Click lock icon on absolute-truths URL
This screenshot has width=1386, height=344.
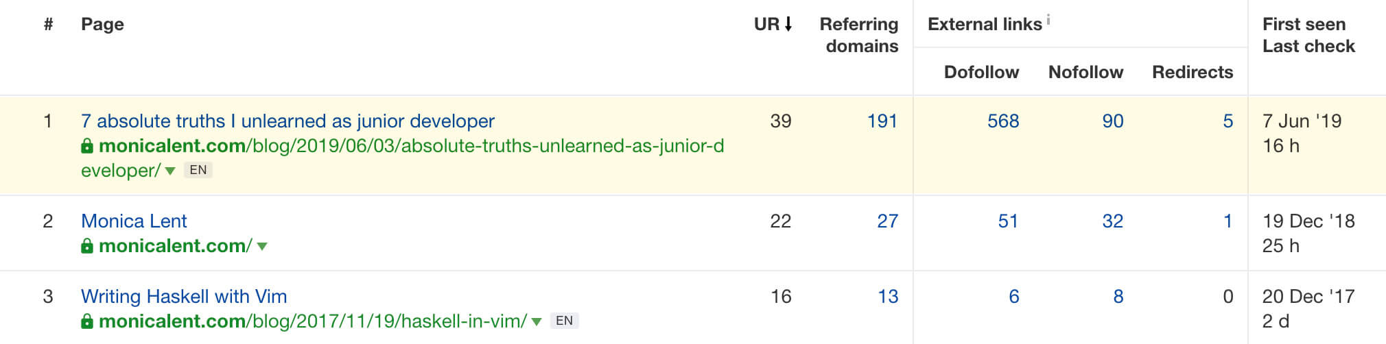[x=87, y=146]
